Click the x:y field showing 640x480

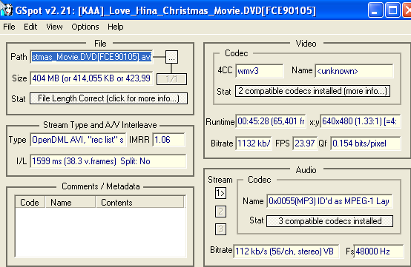coord(361,121)
